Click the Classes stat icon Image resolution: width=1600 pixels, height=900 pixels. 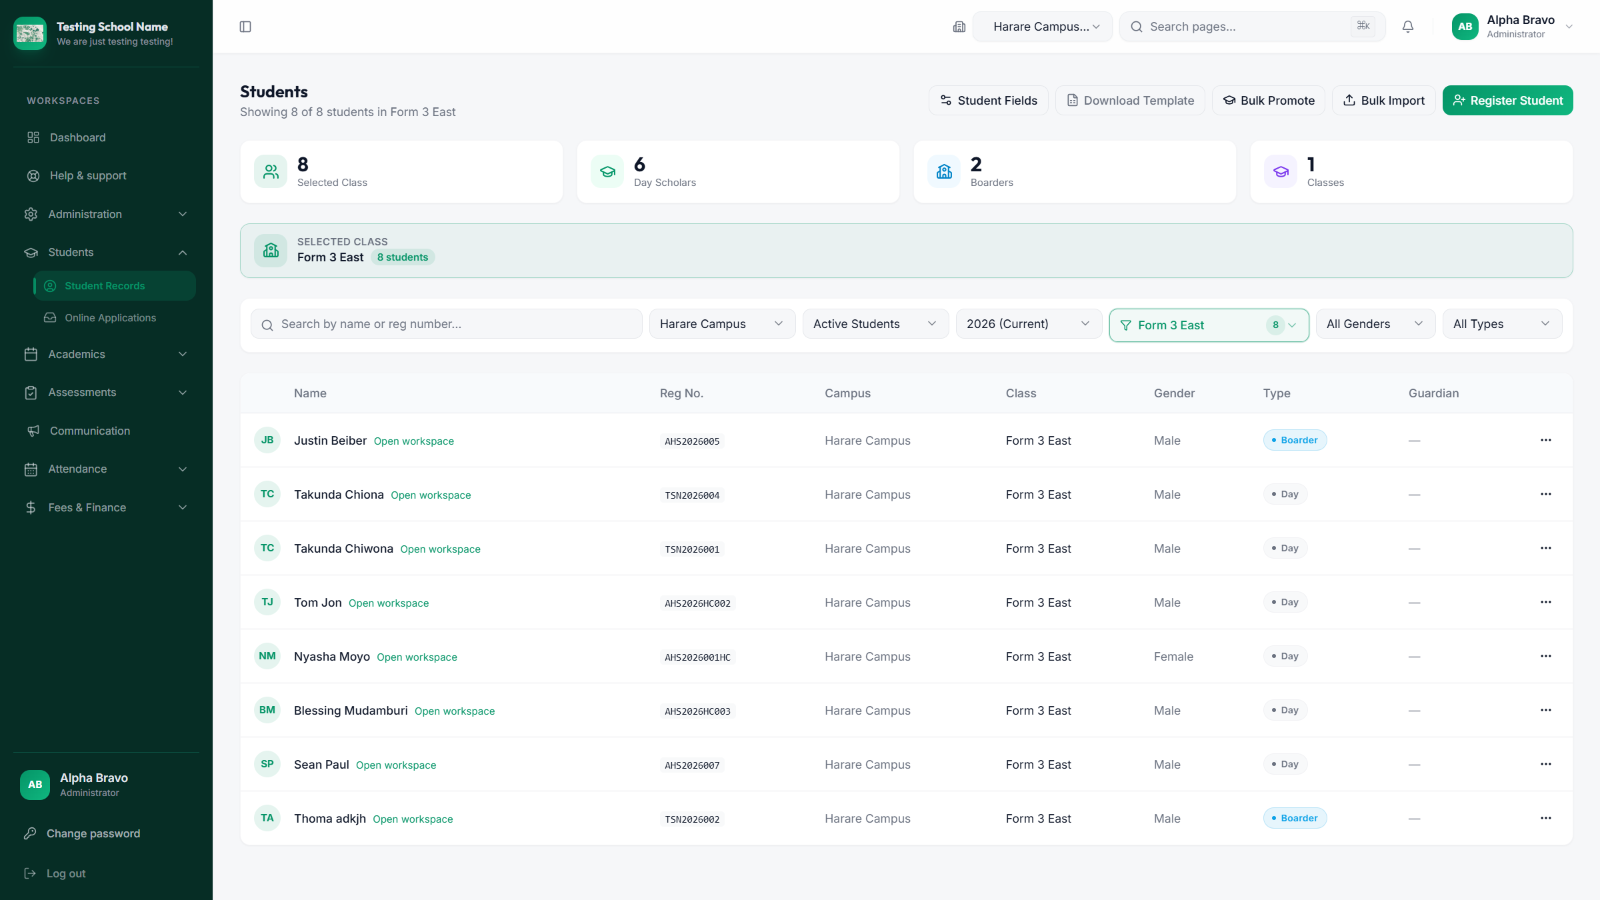coord(1281,171)
